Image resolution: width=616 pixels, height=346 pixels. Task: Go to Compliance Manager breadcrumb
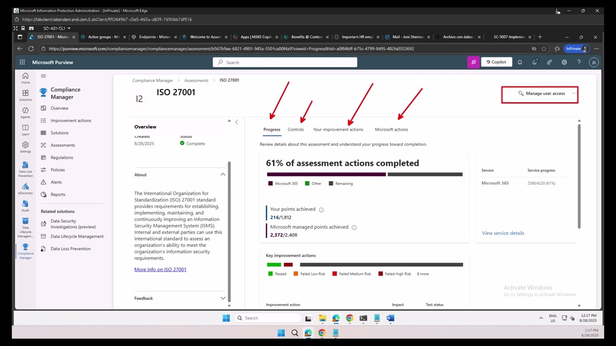click(153, 80)
